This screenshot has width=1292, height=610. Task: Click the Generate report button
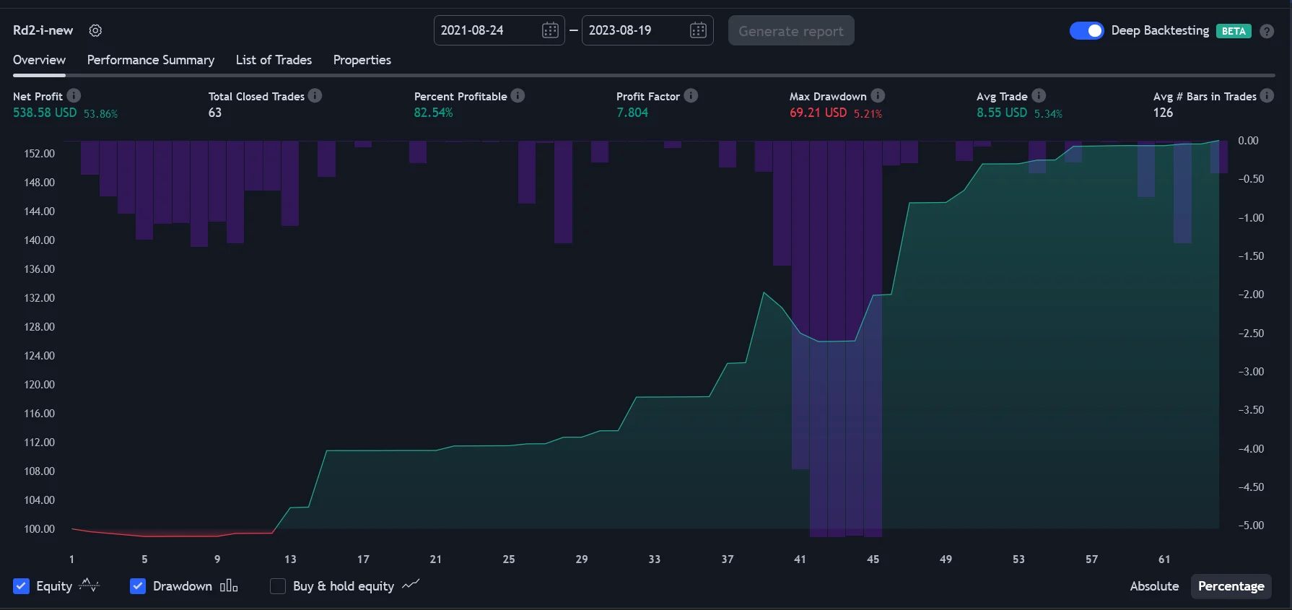791,30
